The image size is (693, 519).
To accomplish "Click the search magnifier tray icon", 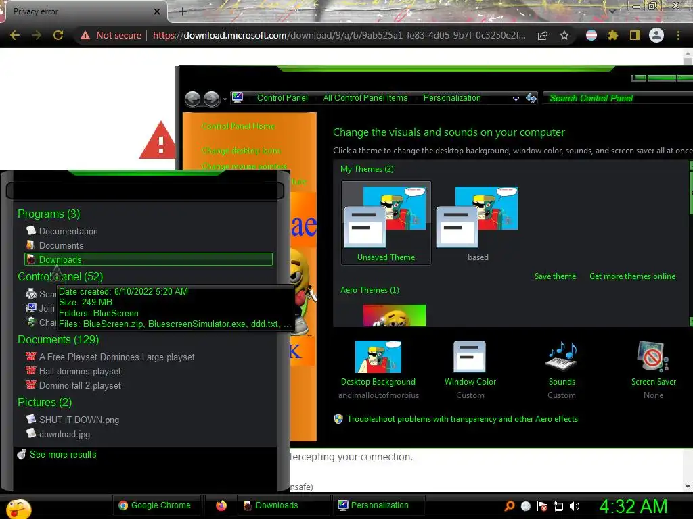I will pyautogui.click(x=510, y=506).
